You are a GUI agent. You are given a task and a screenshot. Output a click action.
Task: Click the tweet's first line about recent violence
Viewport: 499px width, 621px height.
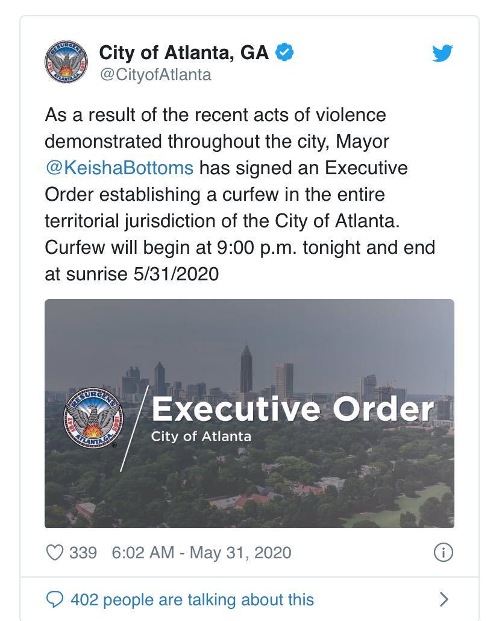click(215, 115)
